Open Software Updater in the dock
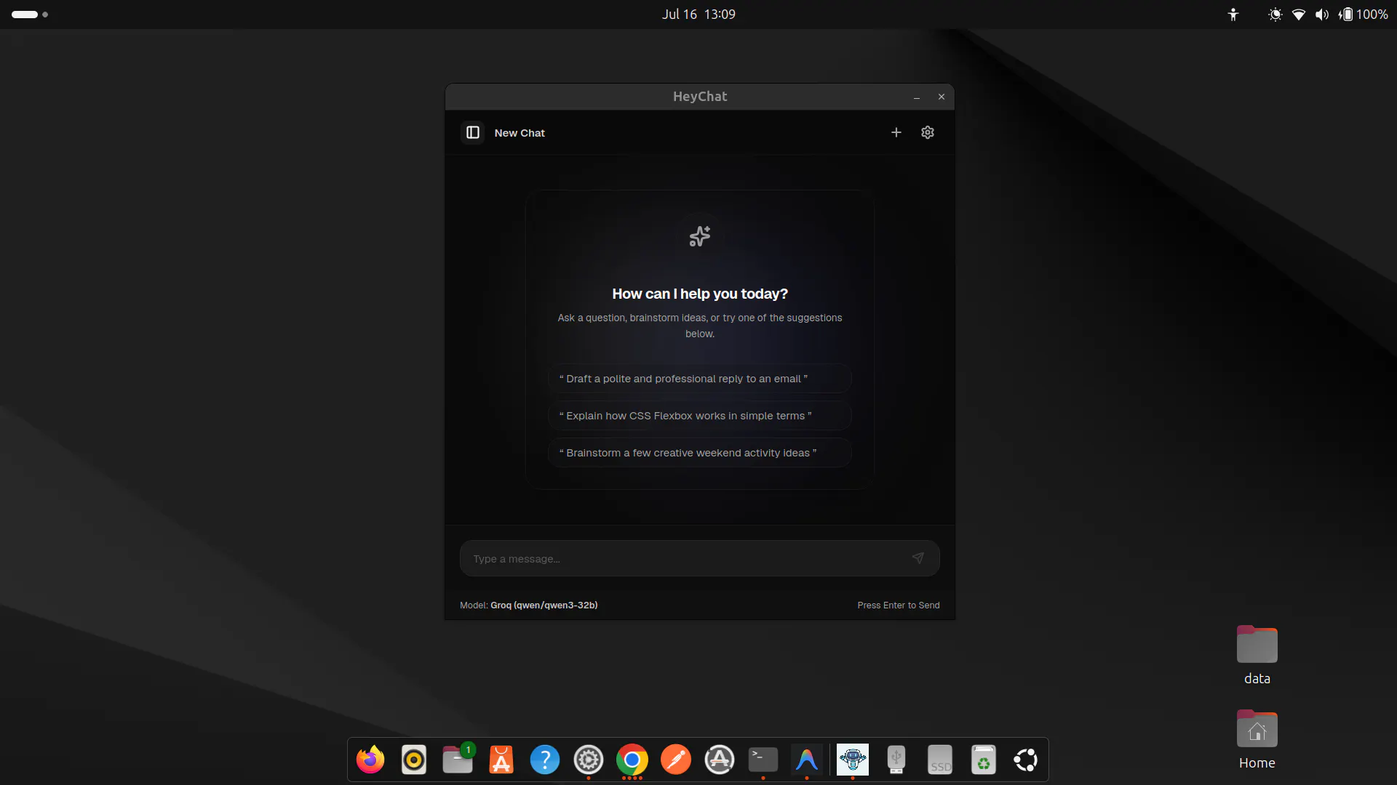Viewport: 1397px width, 785px height. 720,760
